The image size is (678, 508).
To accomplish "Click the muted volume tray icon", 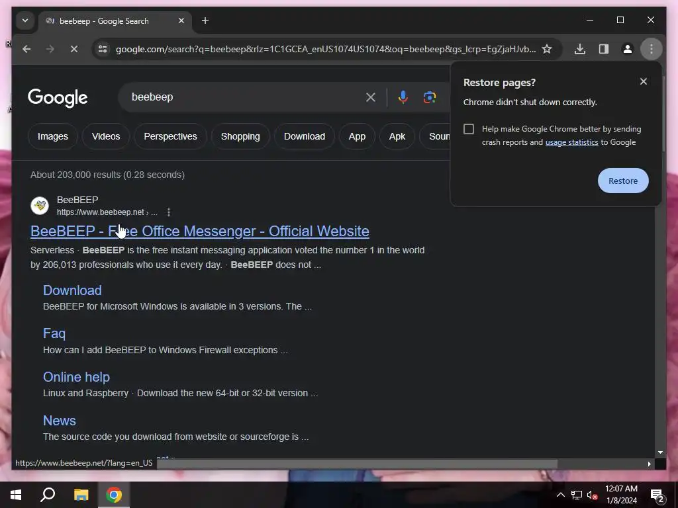I will (592, 495).
